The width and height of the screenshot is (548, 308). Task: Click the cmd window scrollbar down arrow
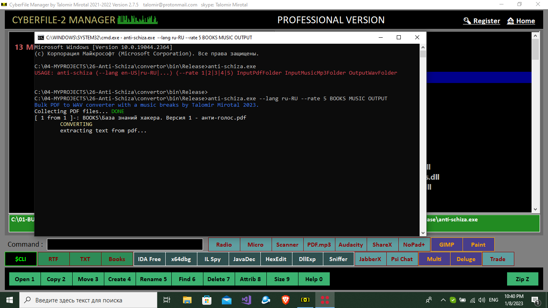pyautogui.click(x=423, y=233)
